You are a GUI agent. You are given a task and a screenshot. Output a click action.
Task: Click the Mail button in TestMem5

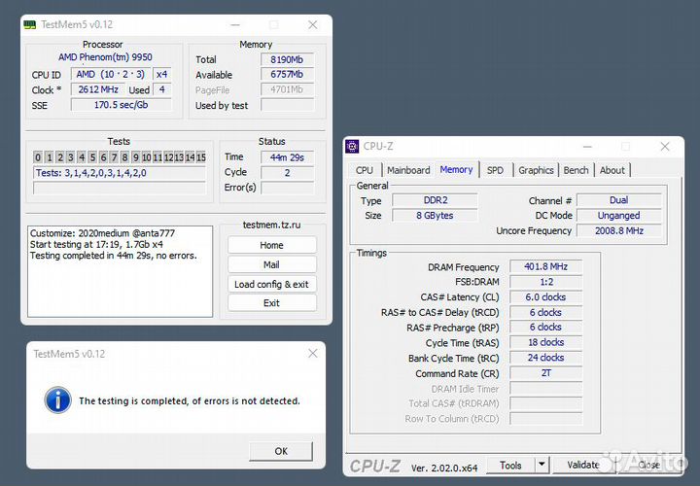[x=272, y=264]
